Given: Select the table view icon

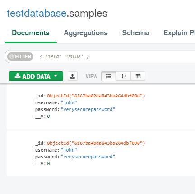Looking at the screenshot, I should pos(138,76).
